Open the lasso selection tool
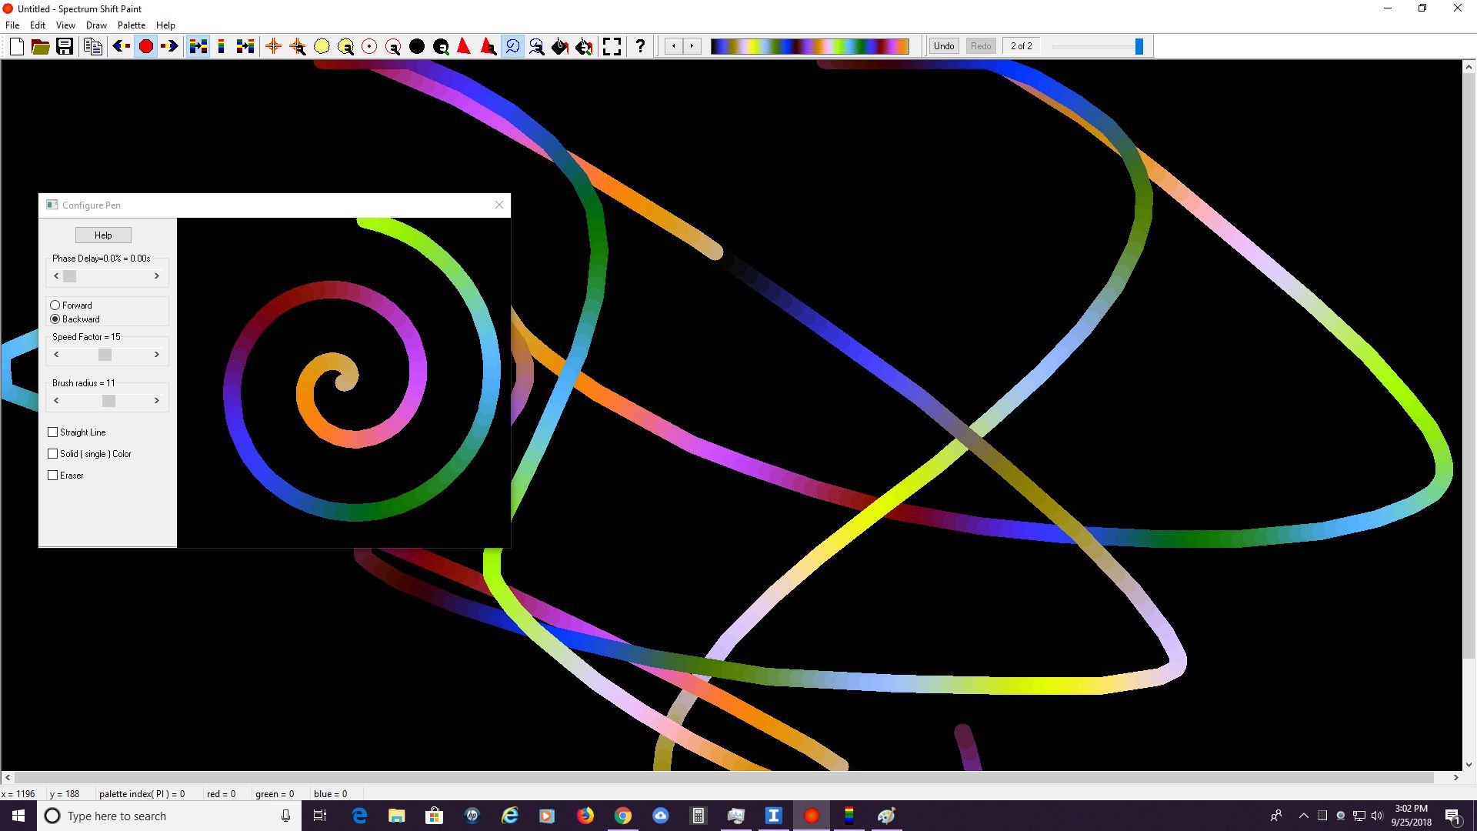The width and height of the screenshot is (1477, 831). point(512,46)
